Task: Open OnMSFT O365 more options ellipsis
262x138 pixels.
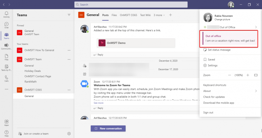Action: [69, 90]
